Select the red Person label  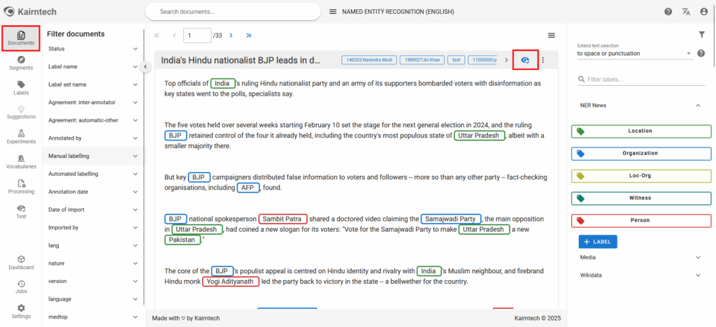point(639,220)
